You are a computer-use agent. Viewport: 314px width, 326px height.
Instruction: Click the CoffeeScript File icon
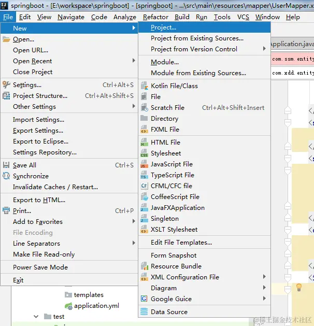pos(144,196)
